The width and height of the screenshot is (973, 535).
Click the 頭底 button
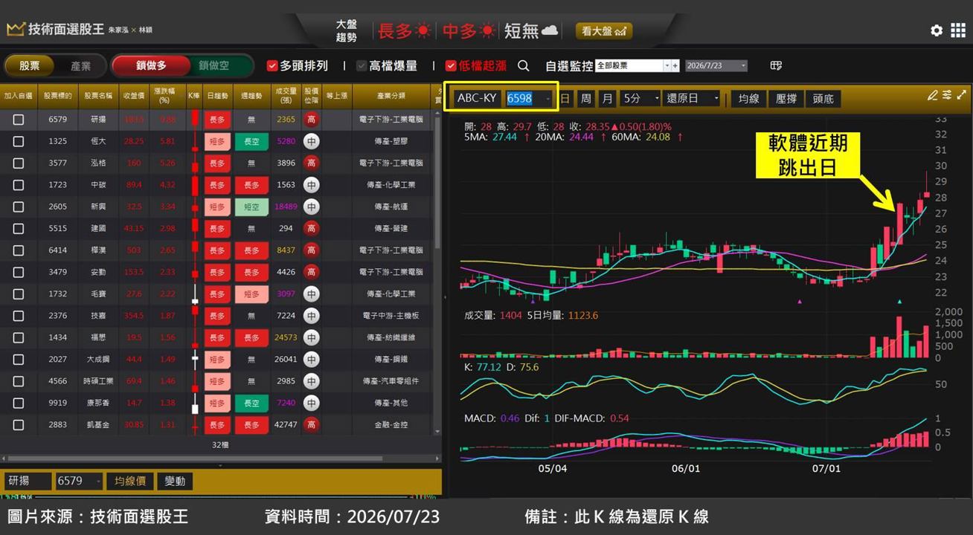pos(823,98)
